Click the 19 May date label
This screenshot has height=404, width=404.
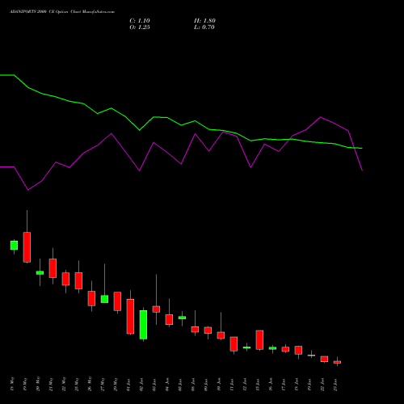pos(25,384)
